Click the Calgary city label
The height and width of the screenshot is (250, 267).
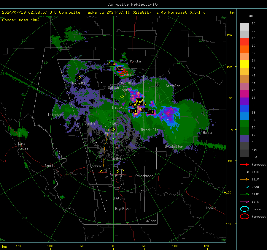116,175
